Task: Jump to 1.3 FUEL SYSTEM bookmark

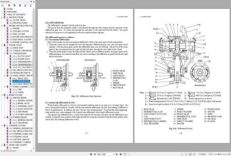Action: pyautogui.click(x=17, y=34)
